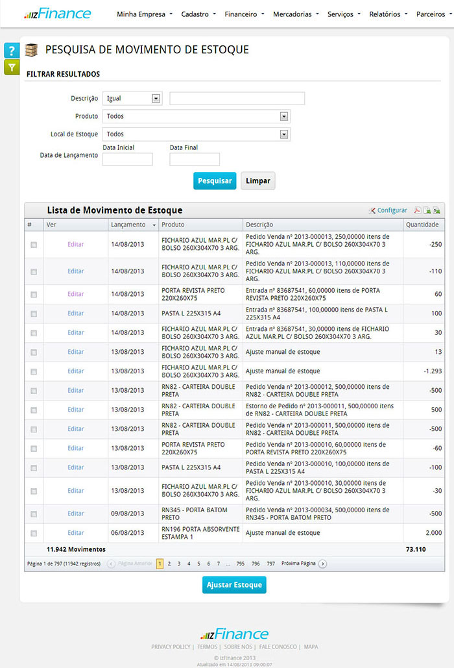The width and height of the screenshot is (454, 668).
Task: Click the last spreadsheet export icon
Action: (x=436, y=210)
